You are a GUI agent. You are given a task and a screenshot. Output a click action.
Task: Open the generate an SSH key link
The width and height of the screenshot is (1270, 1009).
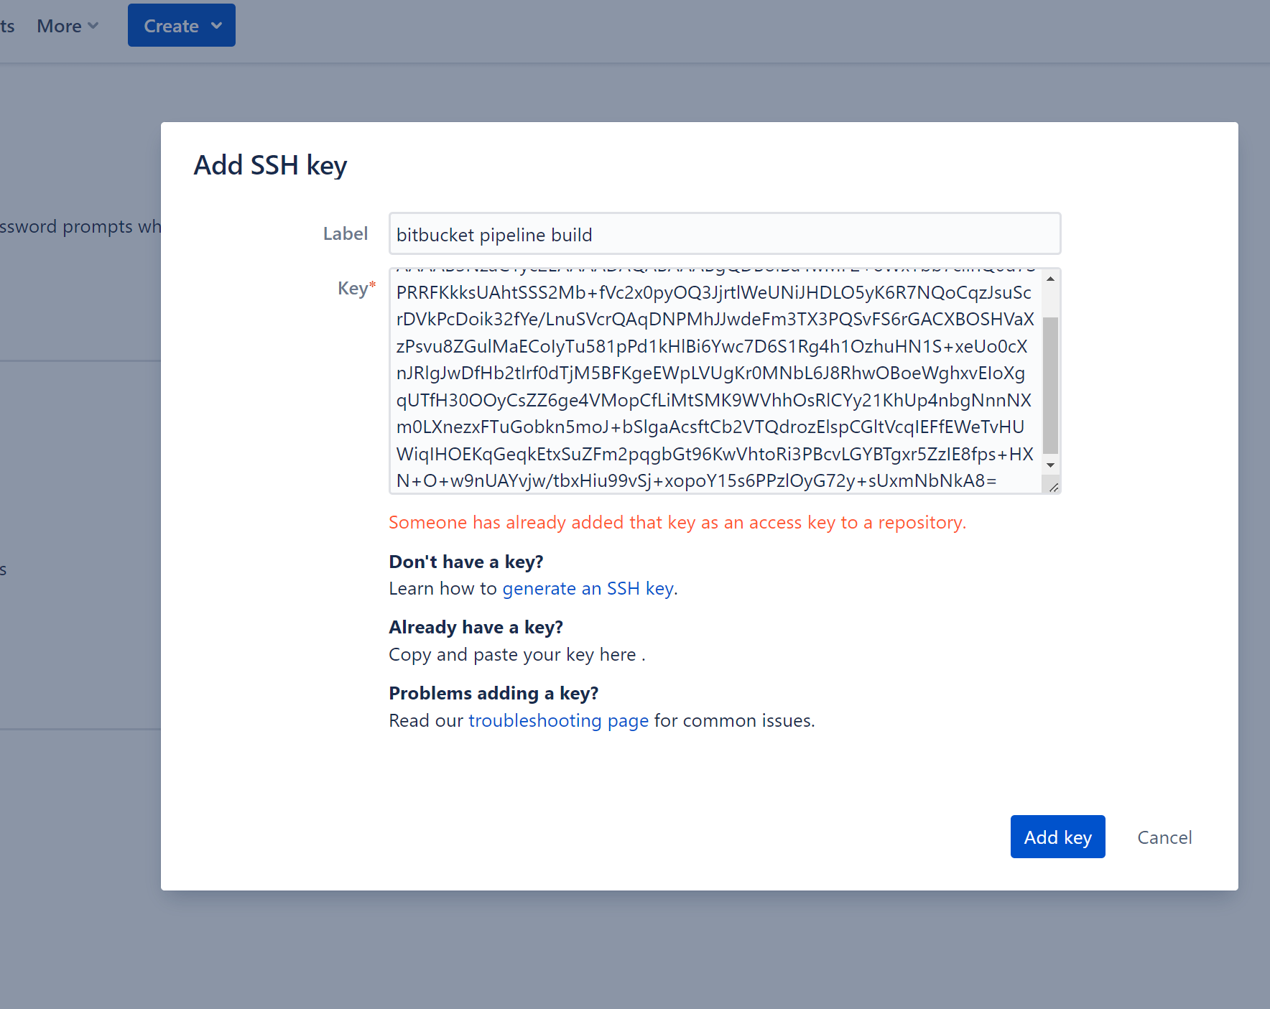(588, 588)
